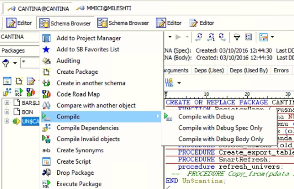This screenshot has height=189, width=294.
Task: Click the create script icon in left toolbar
Action: [x=7, y=81]
